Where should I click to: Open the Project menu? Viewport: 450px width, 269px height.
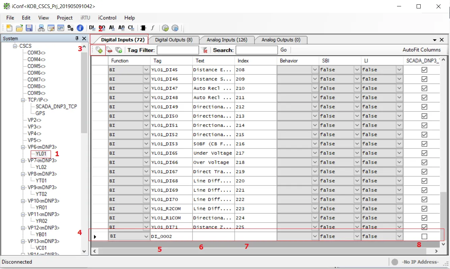click(x=65, y=18)
